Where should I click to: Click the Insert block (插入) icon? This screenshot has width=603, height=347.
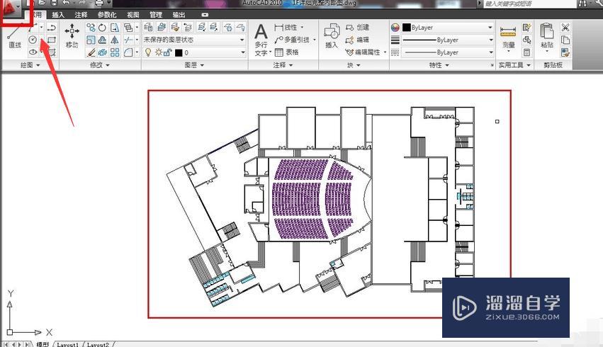coord(332,36)
